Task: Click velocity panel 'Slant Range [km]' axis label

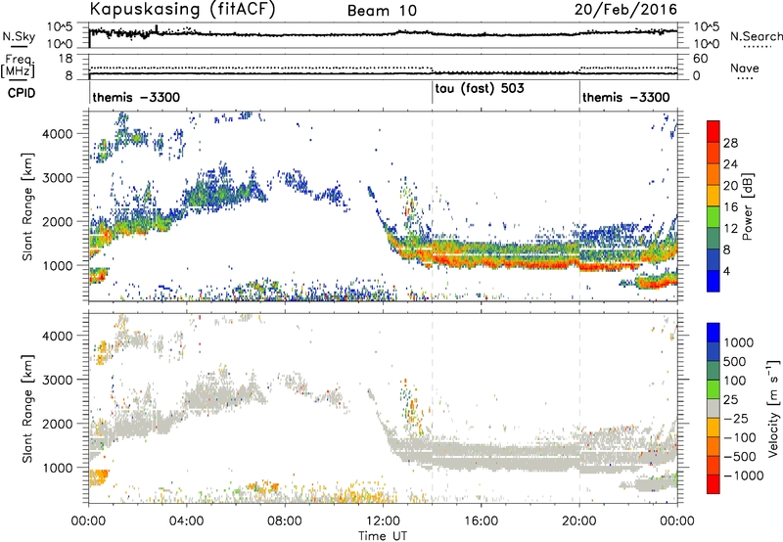Action: [x=27, y=408]
